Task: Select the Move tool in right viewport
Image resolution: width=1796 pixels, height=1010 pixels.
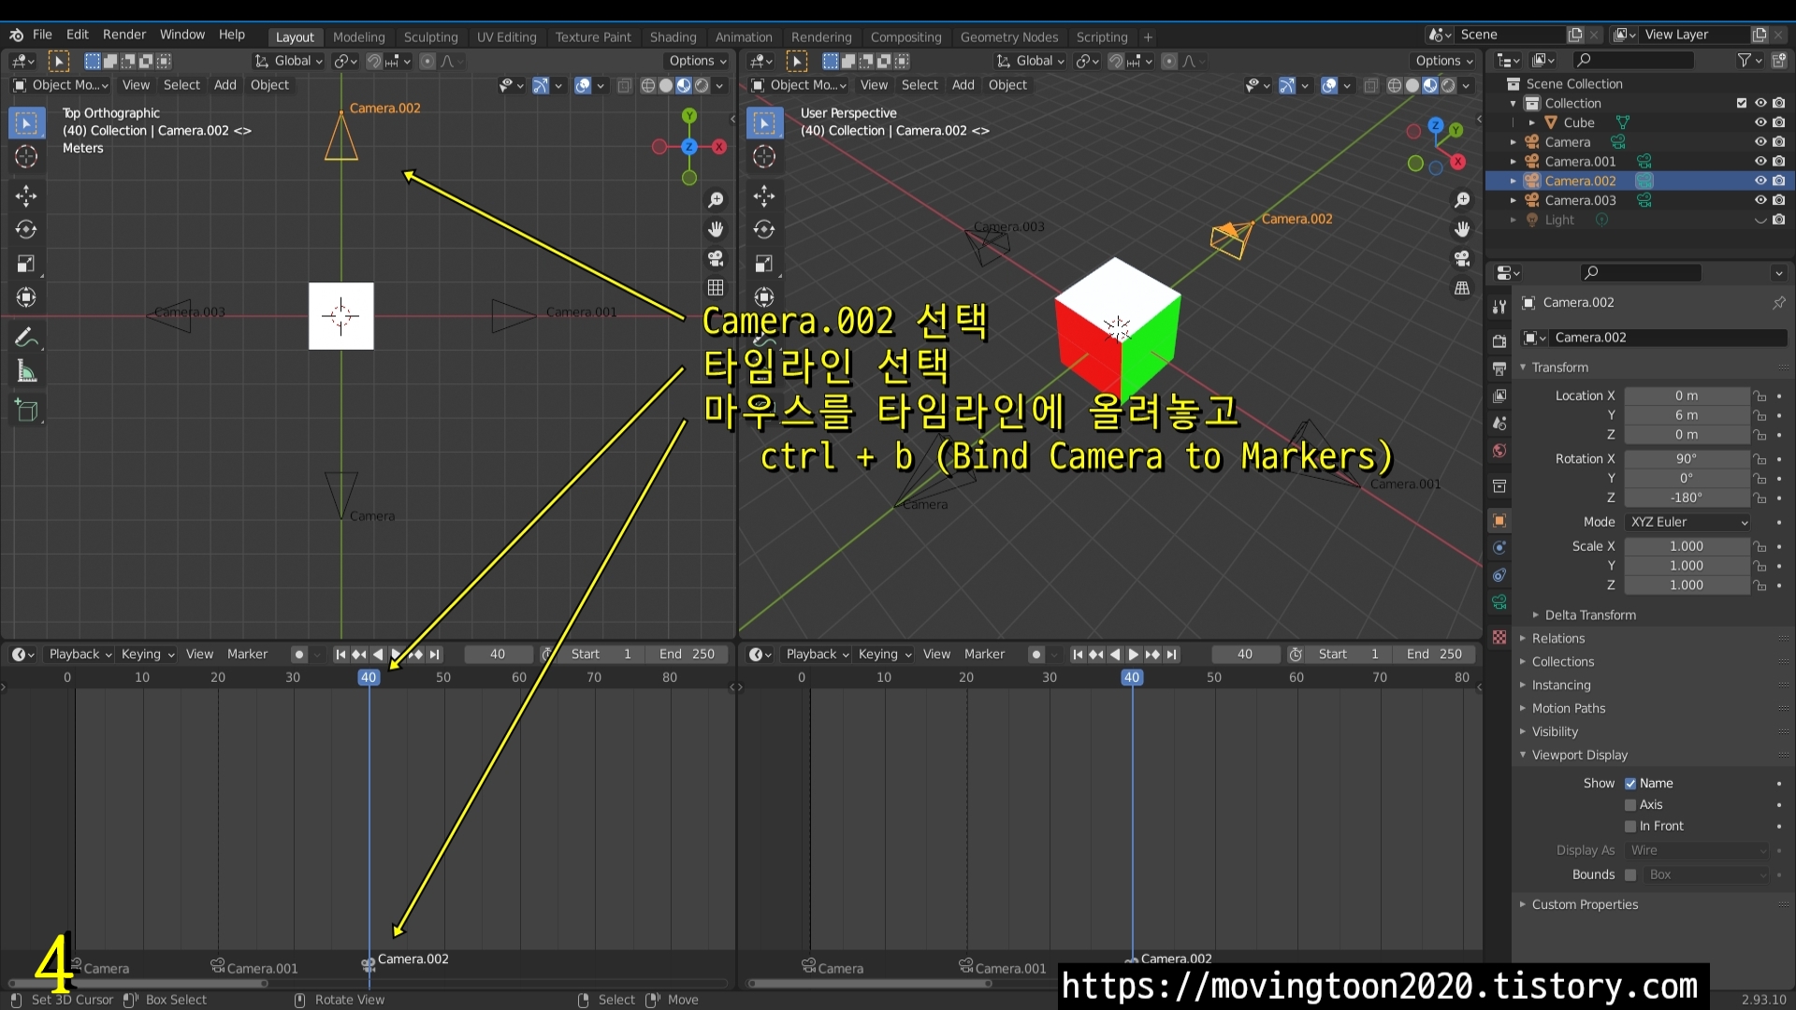Action: pyautogui.click(x=764, y=195)
